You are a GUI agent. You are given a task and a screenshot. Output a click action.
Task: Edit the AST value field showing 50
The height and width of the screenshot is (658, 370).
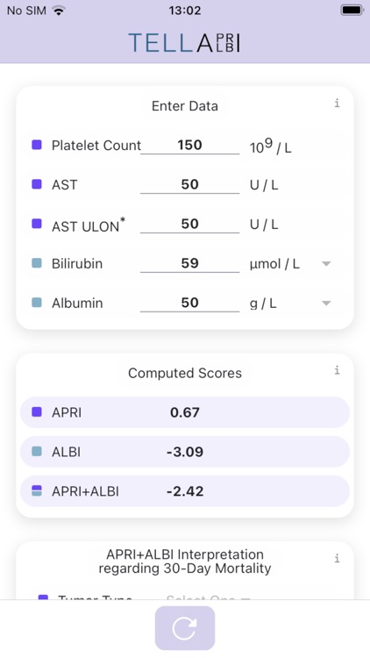(189, 184)
